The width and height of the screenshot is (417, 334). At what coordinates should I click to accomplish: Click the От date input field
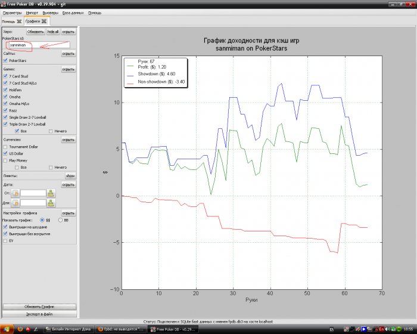click(x=33, y=193)
